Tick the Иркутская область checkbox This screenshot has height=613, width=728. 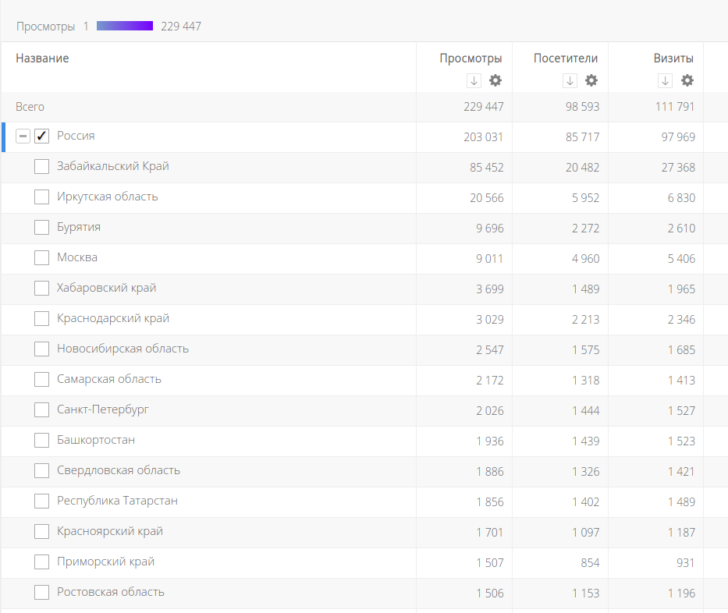pyautogui.click(x=42, y=197)
